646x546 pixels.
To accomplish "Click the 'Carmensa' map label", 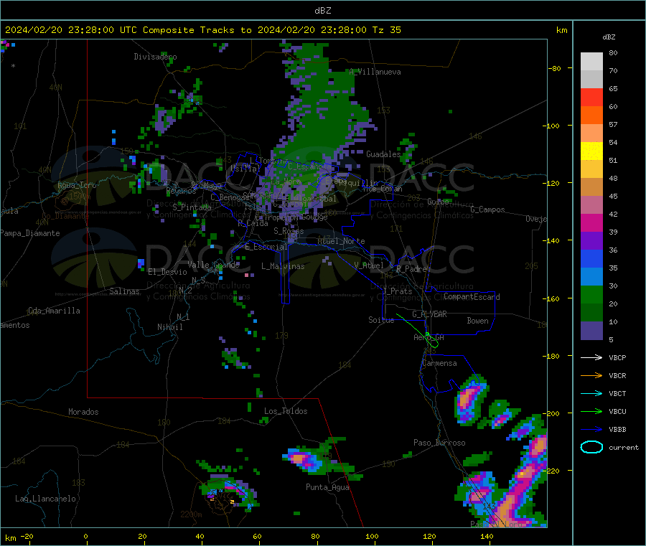I will click(x=439, y=363).
